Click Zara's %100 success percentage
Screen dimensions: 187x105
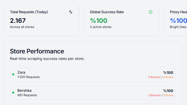pyautogui.click(x=168, y=73)
